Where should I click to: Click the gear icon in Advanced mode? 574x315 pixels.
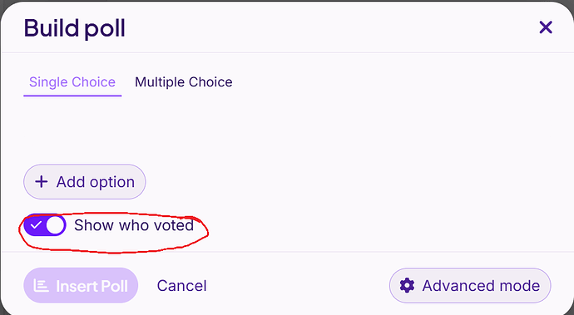coord(407,285)
